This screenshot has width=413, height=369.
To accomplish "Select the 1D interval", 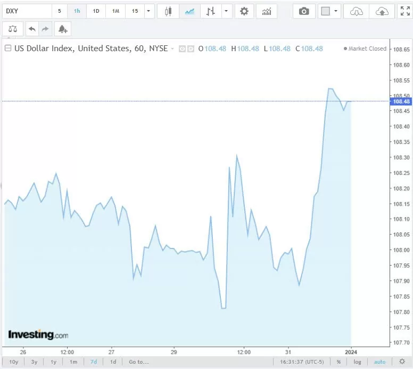I will tap(96, 11).
